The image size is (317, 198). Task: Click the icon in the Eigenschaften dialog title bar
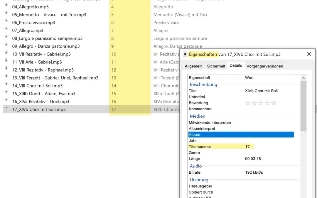(x=185, y=54)
